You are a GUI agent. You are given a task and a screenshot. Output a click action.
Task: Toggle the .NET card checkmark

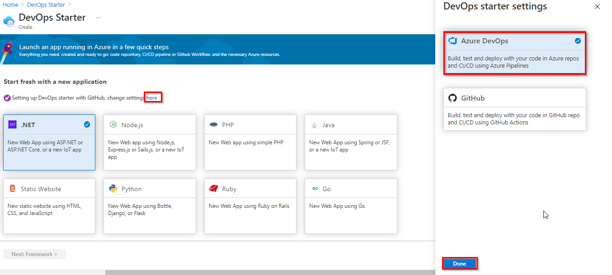tap(87, 124)
